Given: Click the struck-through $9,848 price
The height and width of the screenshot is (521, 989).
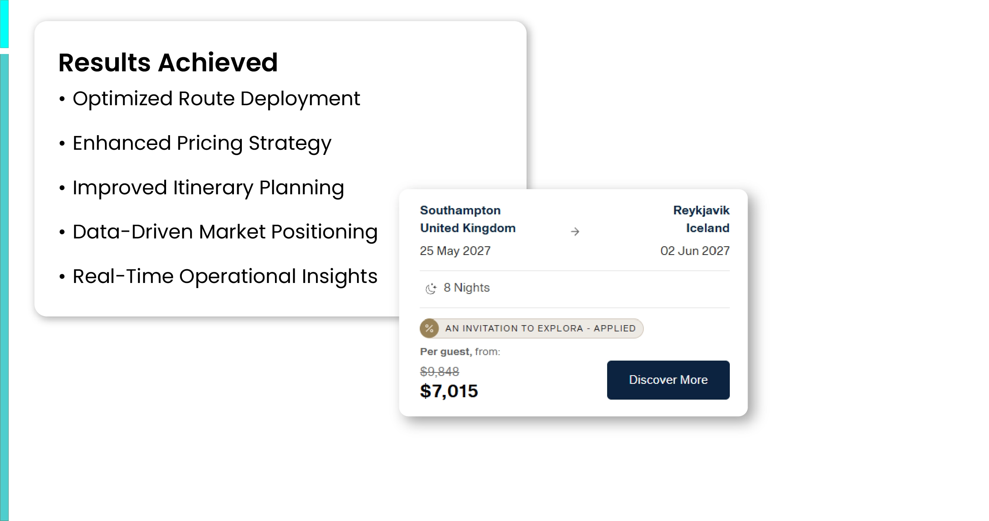Looking at the screenshot, I should (439, 371).
